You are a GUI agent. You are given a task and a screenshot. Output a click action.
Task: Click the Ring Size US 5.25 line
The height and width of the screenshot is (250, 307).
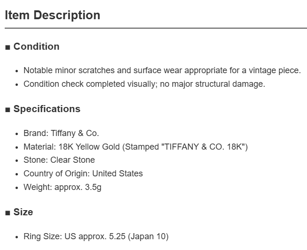point(96,236)
